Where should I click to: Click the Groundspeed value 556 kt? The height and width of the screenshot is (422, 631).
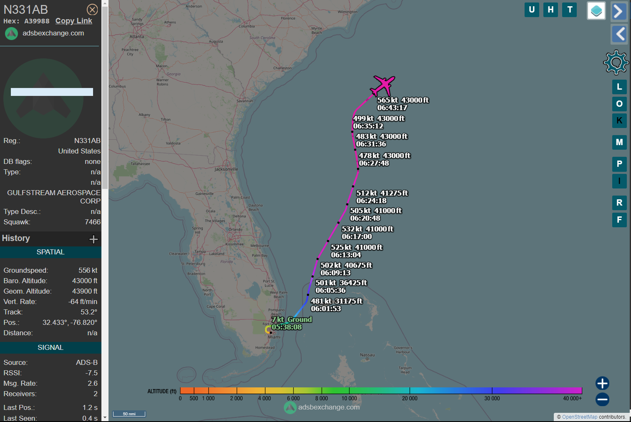88,270
